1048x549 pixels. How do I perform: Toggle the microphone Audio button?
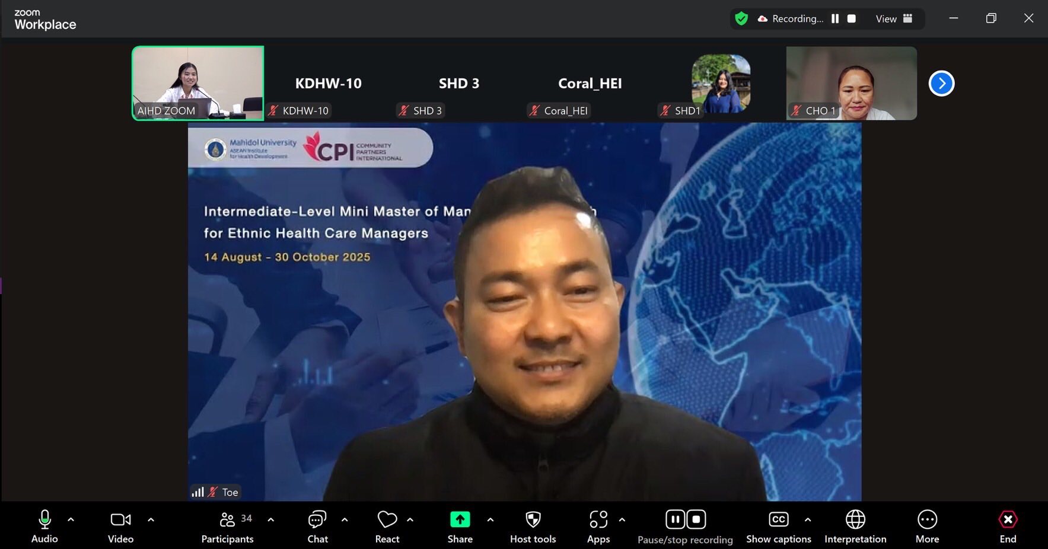click(44, 526)
